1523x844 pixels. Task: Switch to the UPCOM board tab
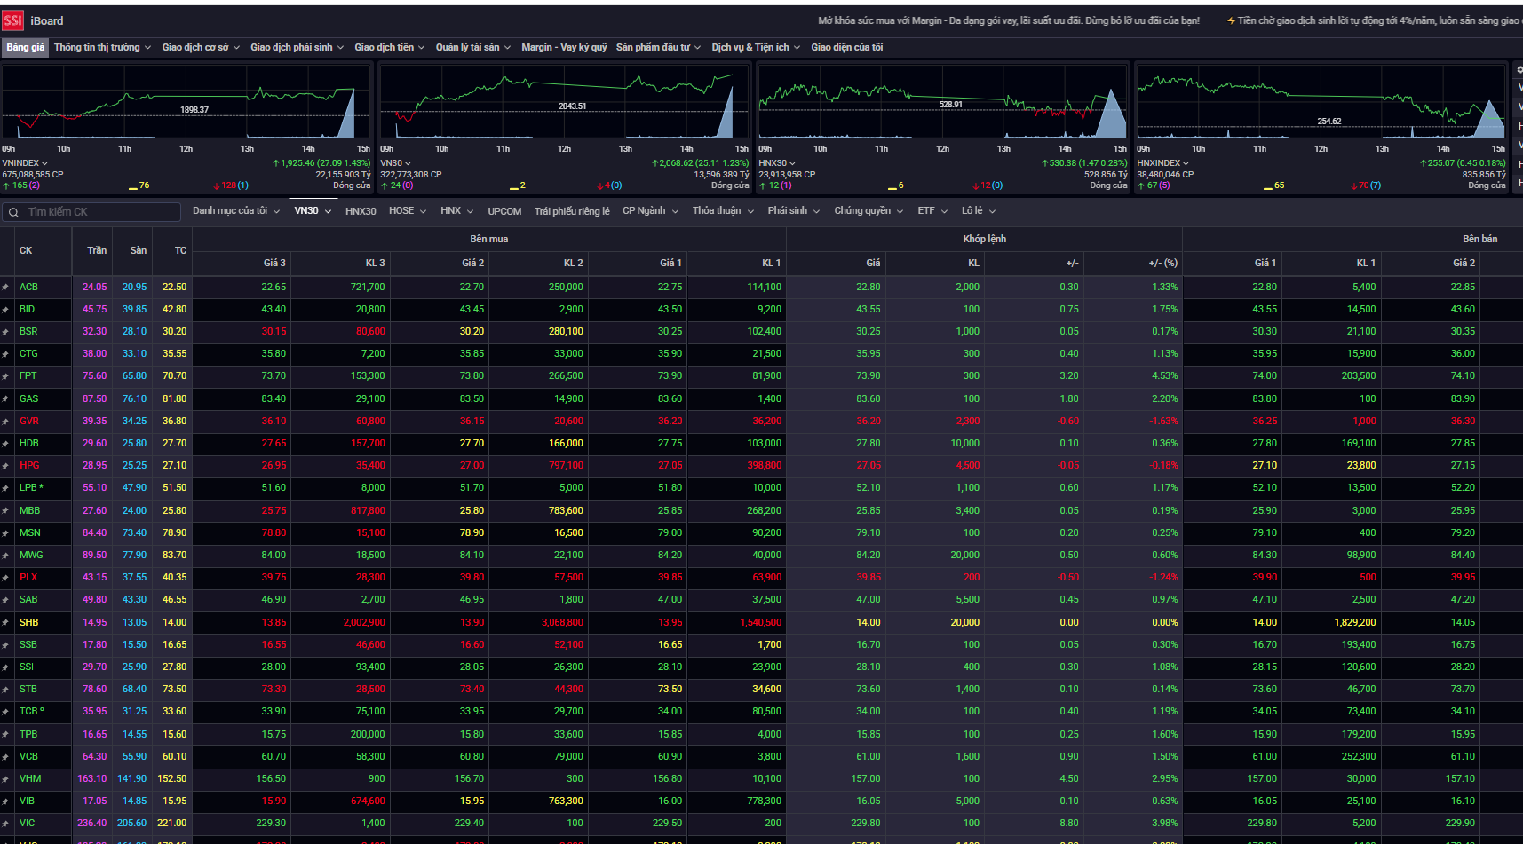tap(504, 211)
